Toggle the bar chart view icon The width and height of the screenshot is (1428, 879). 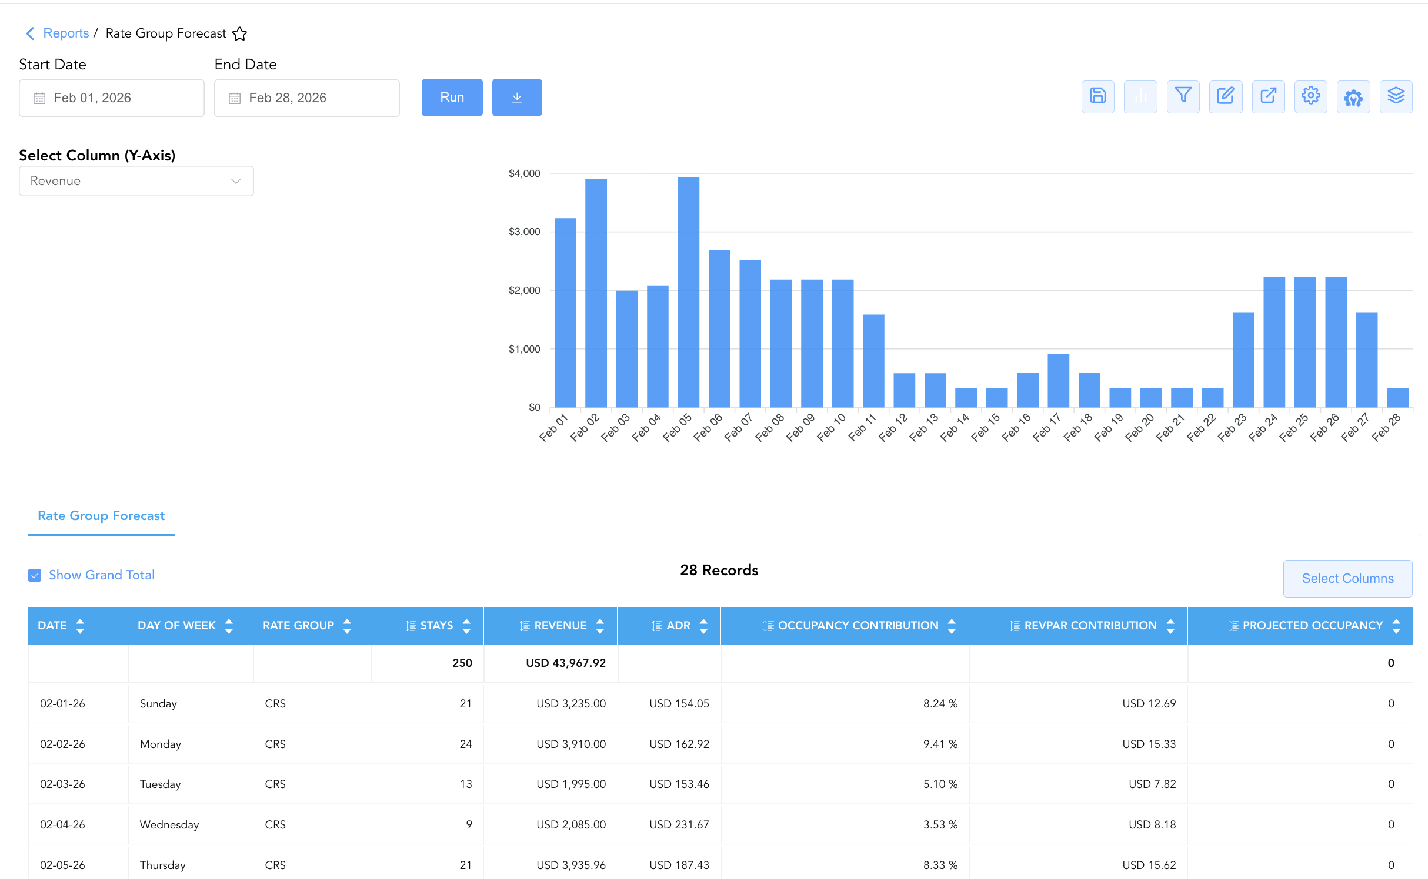(x=1140, y=97)
